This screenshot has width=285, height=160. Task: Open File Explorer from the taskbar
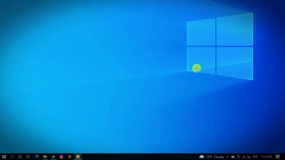pos(45,156)
